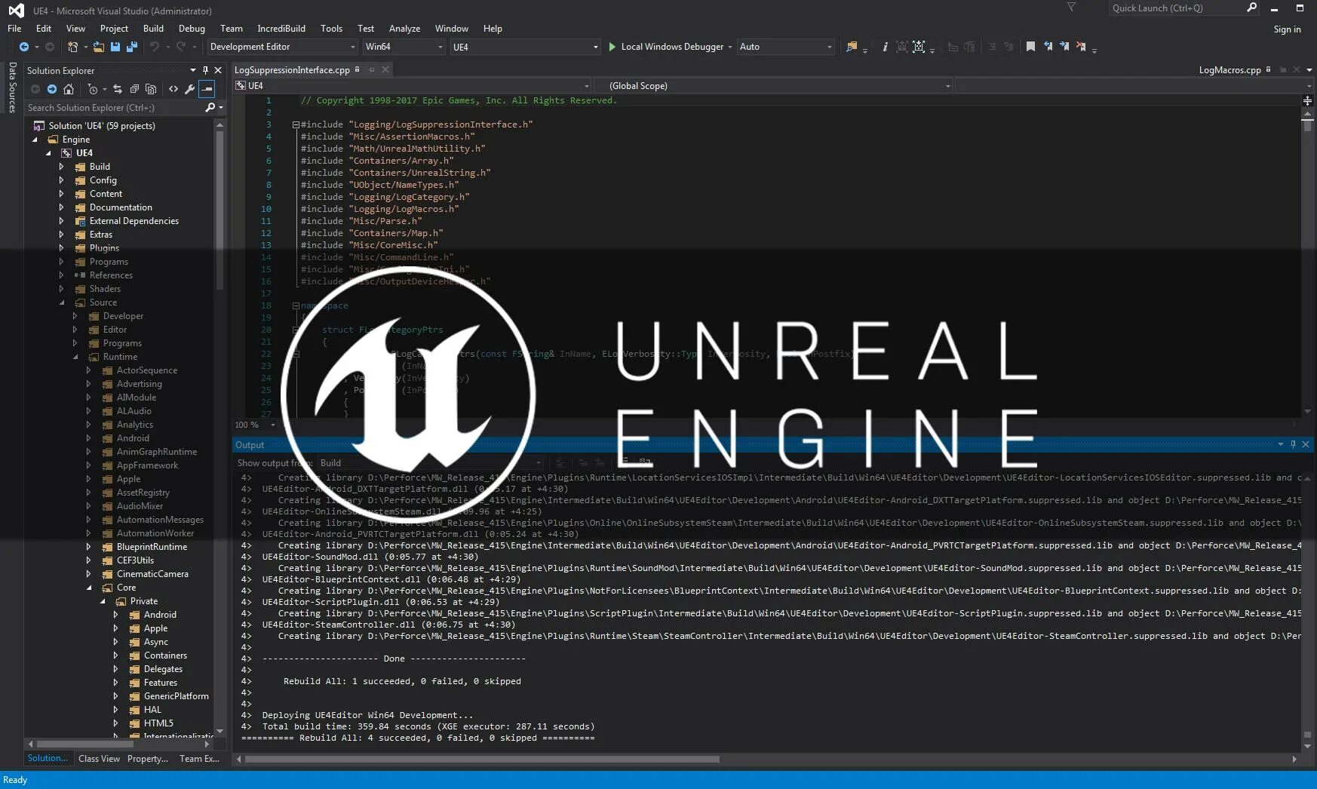Screen dimensions: 1317x789
Task: Open the Tools menu
Action: 331,29
